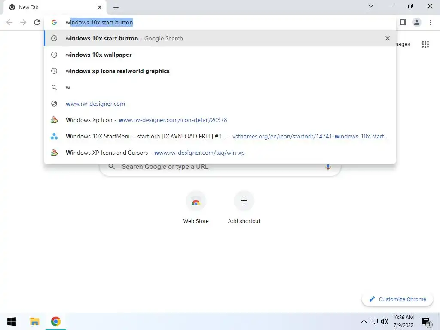The height and width of the screenshot is (330, 440).
Task: Click the browser forward arrow
Action: pos(23,22)
